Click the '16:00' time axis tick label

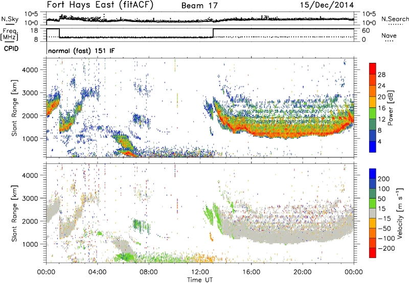click(x=251, y=272)
